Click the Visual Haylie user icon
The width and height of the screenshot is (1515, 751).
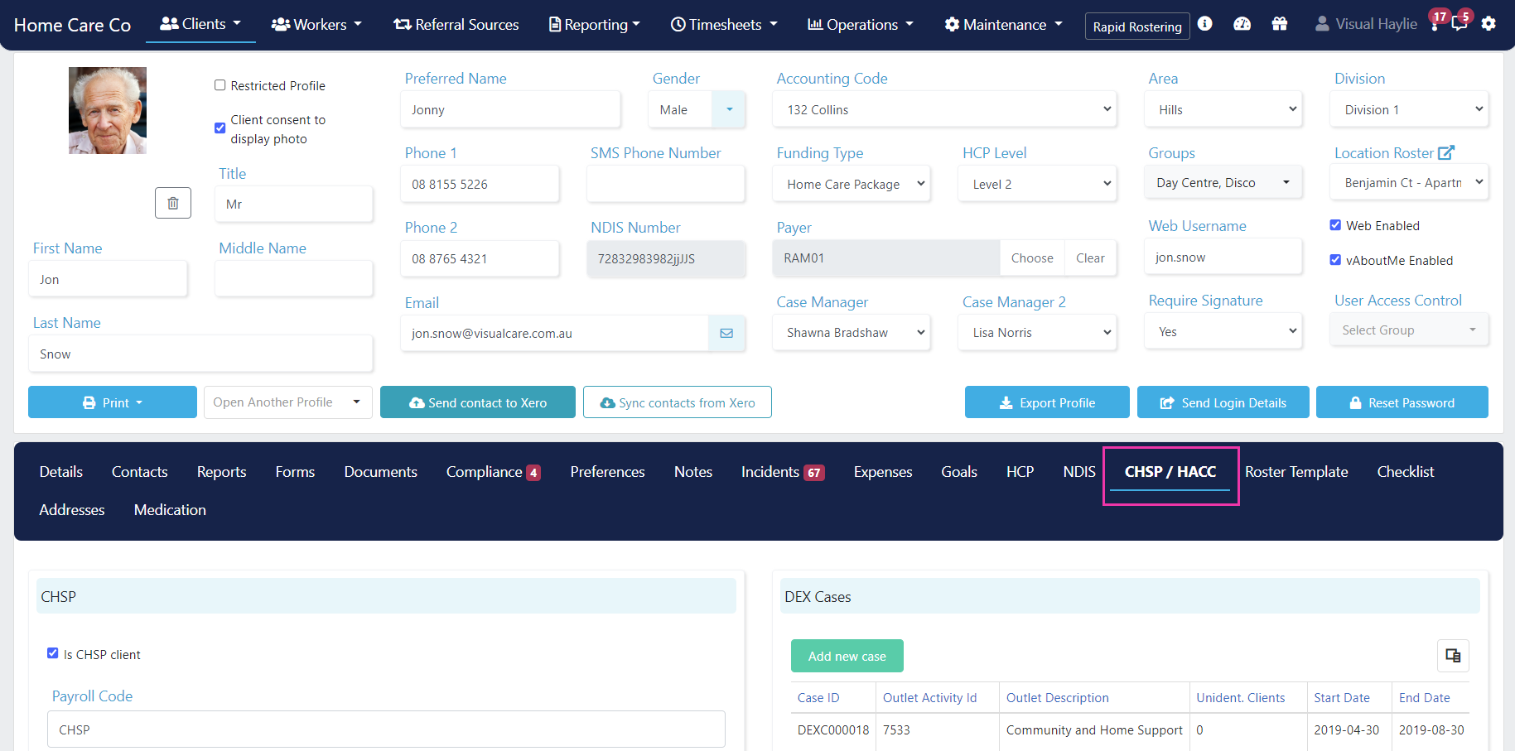tap(1322, 24)
